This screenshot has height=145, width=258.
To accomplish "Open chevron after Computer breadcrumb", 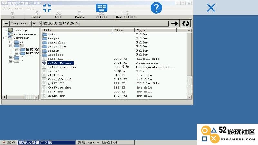I will [x=29, y=24].
